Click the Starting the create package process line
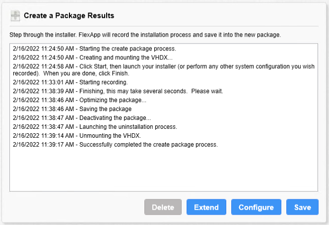329x225 pixels. click(x=94, y=49)
